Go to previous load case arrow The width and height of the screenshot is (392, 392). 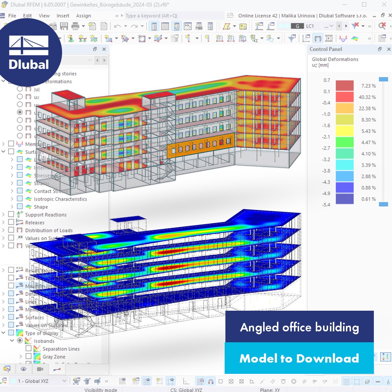tap(339, 26)
